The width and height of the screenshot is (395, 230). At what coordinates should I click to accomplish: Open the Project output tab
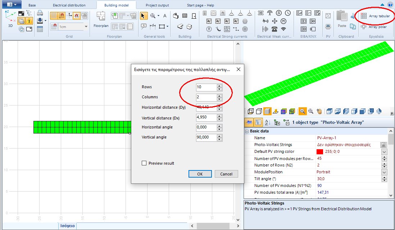[157, 5]
